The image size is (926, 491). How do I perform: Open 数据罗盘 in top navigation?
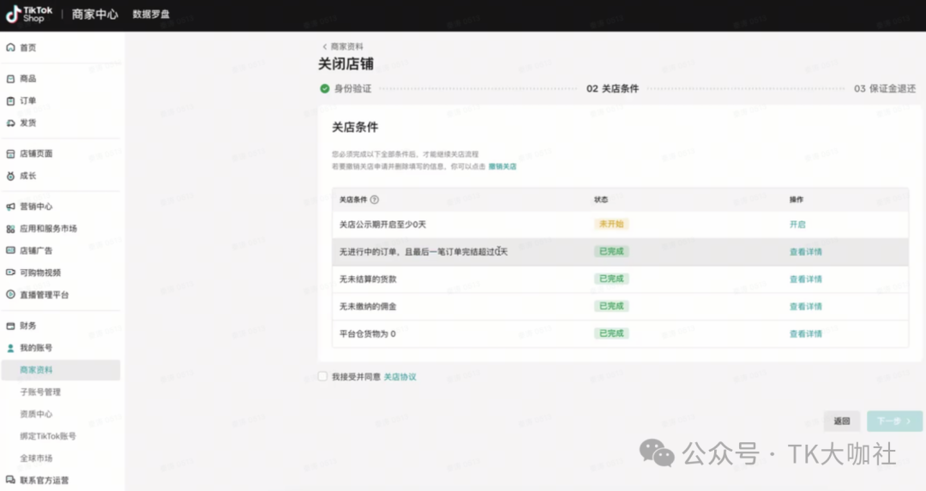point(151,15)
